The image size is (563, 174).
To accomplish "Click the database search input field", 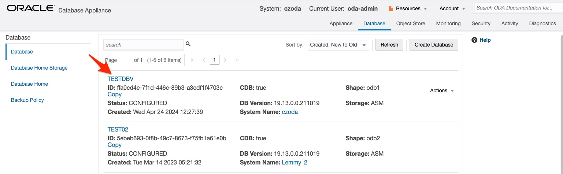I will pyautogui.click(x=144, y=45).
